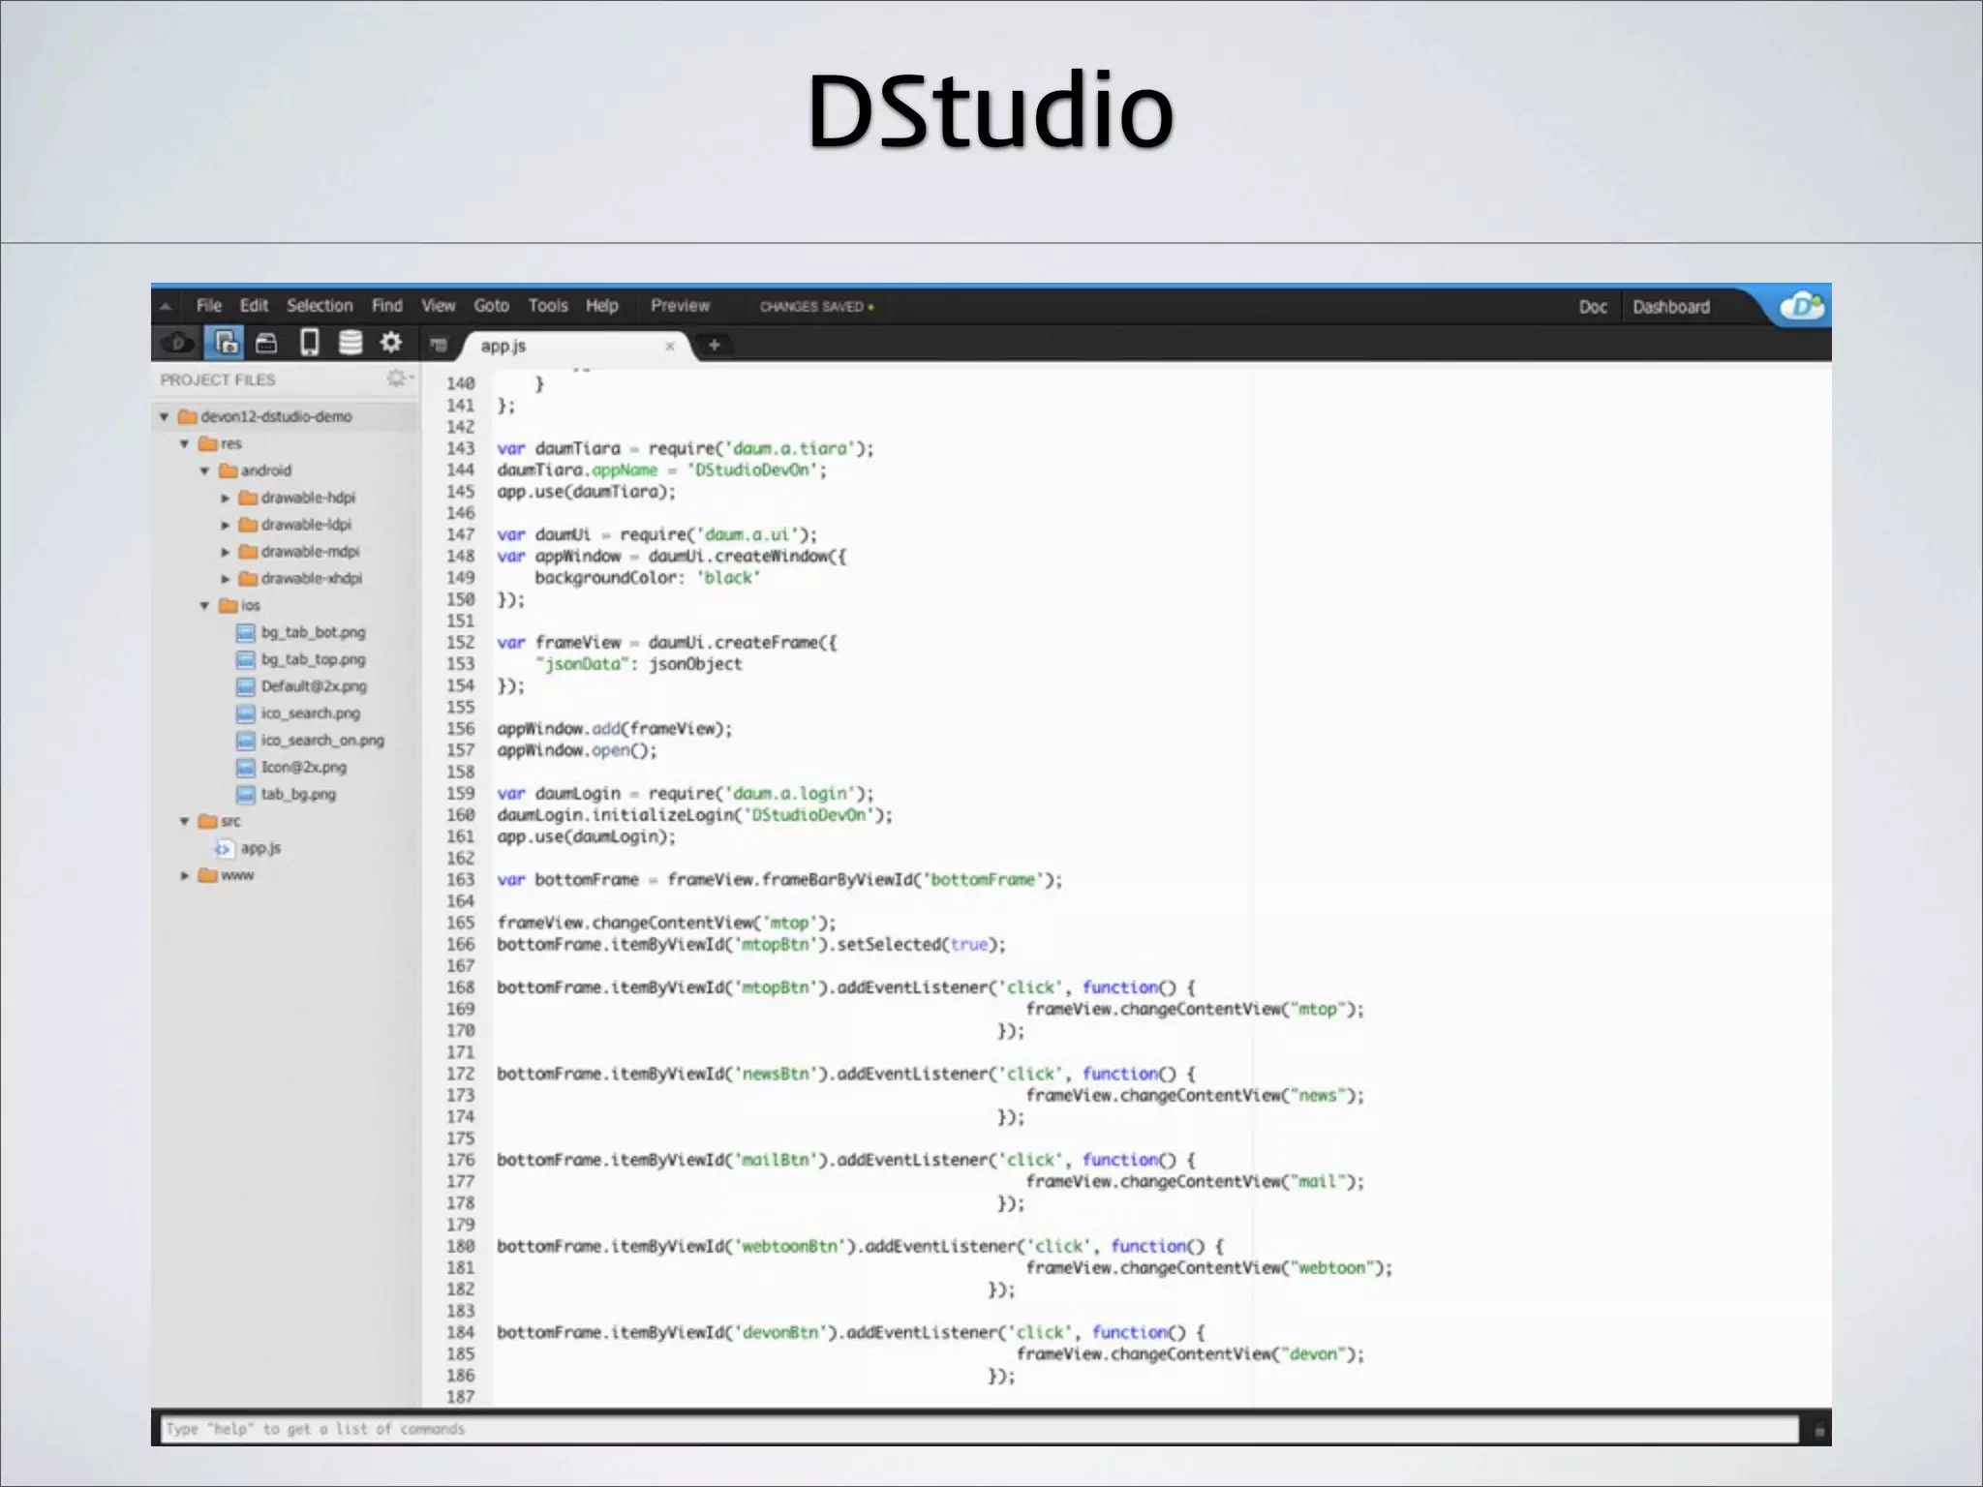Open the mobile device preview icon

(309, 343)
